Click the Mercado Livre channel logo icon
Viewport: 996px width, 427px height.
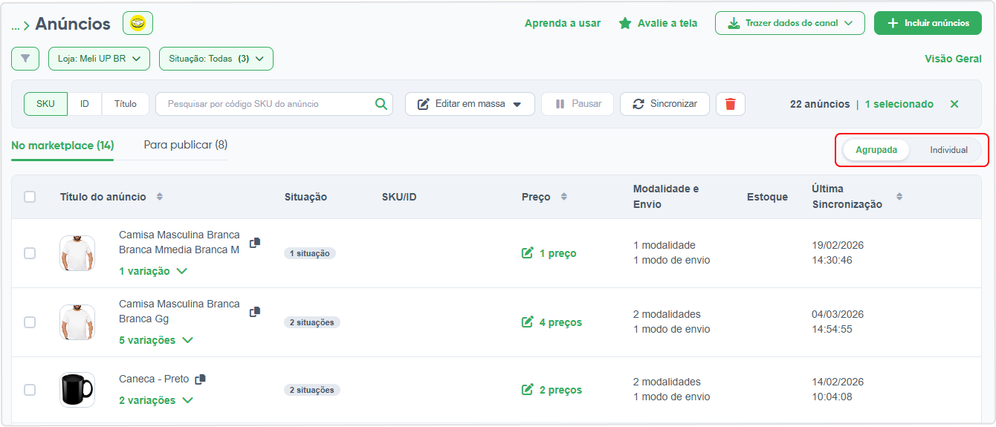point(138,23)
